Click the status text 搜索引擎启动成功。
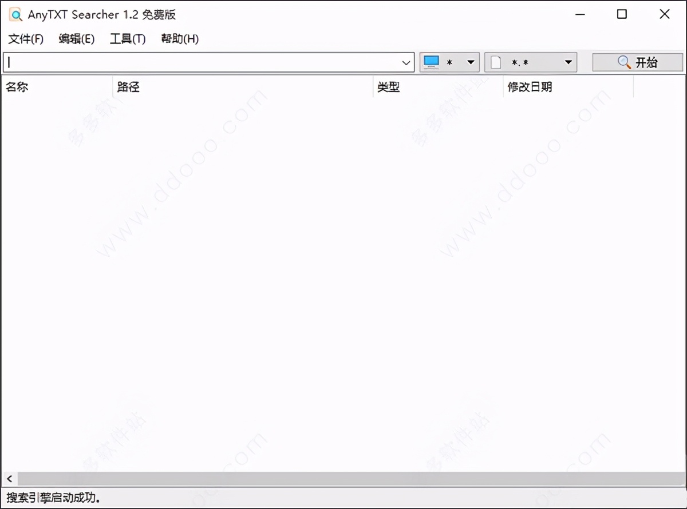 pyautogui.click(x=54, y=497)
